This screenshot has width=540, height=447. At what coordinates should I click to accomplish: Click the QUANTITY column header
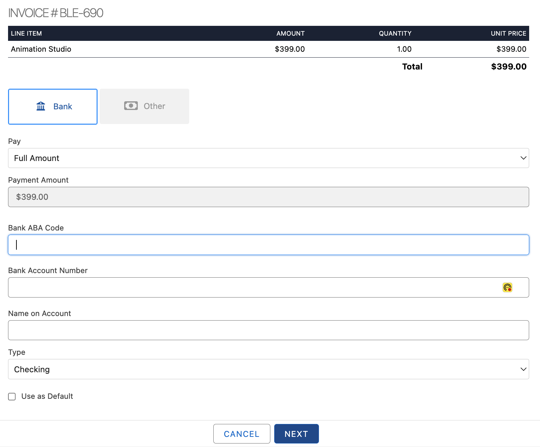[x=395, y=34]
